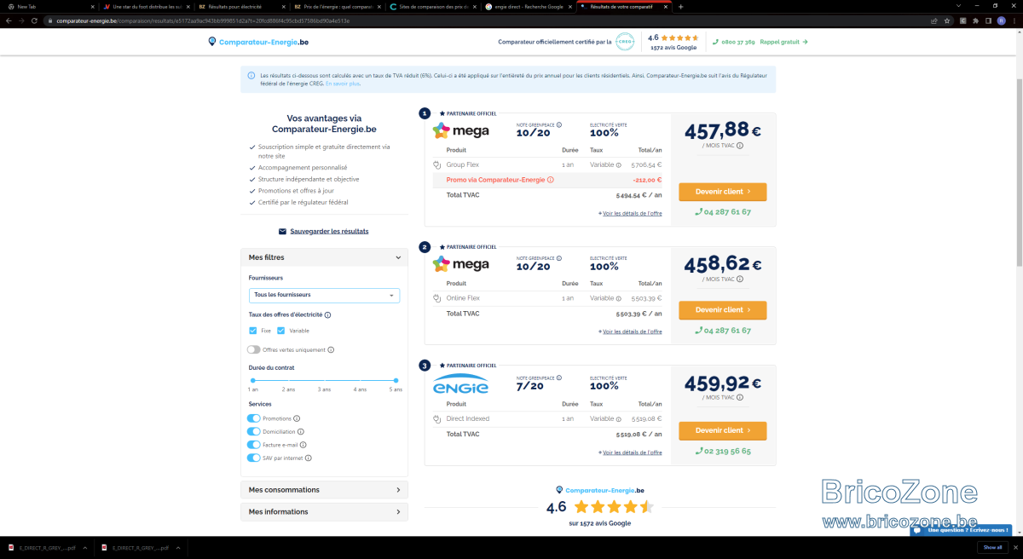
Task: Click the Engie supplier logo
Action: (460, 384)
